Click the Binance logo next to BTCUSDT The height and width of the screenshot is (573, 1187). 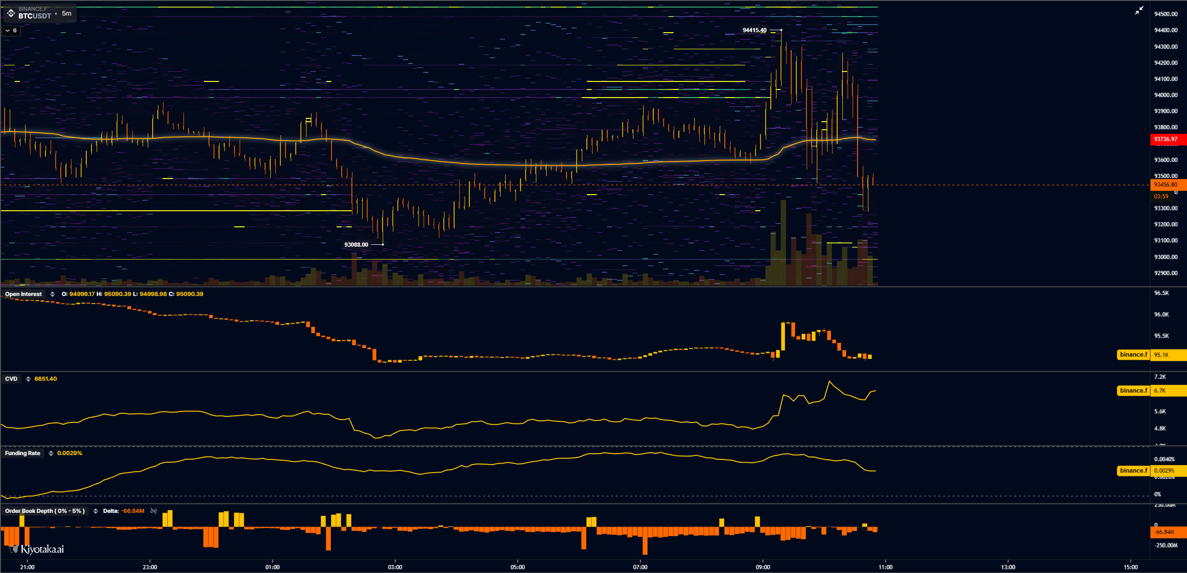pos(11,13)
